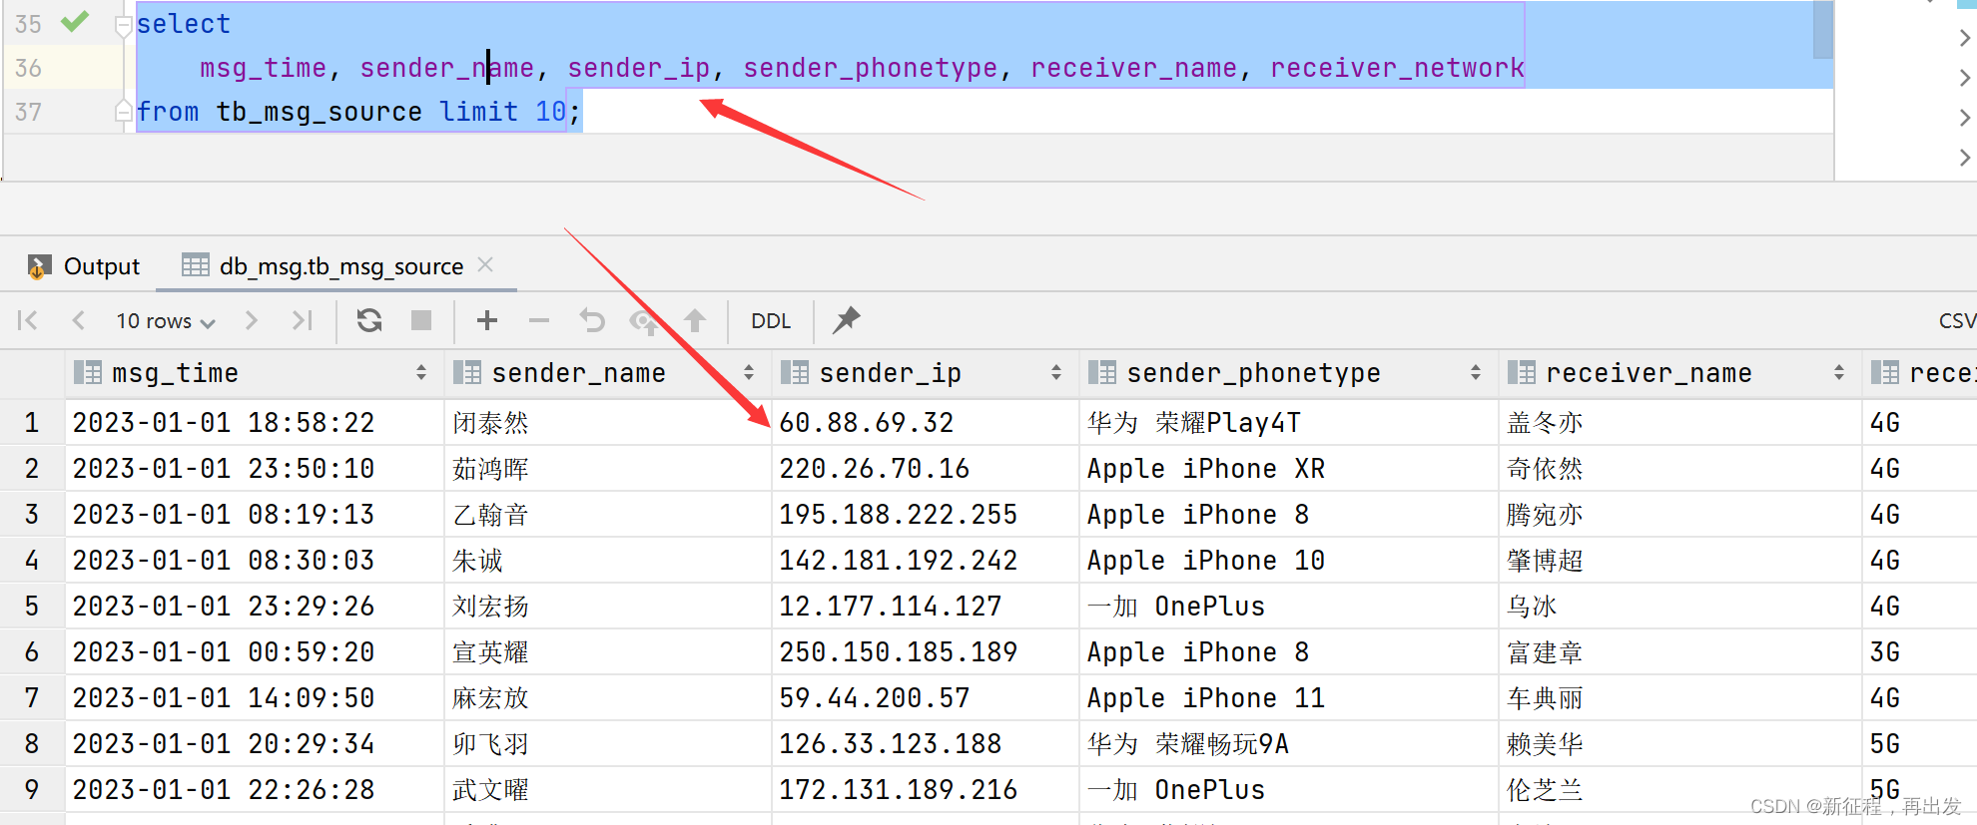Open the 10 rows page size dropdown
The height and width of the screenshot is (825, 1977).
click(165, 321)
